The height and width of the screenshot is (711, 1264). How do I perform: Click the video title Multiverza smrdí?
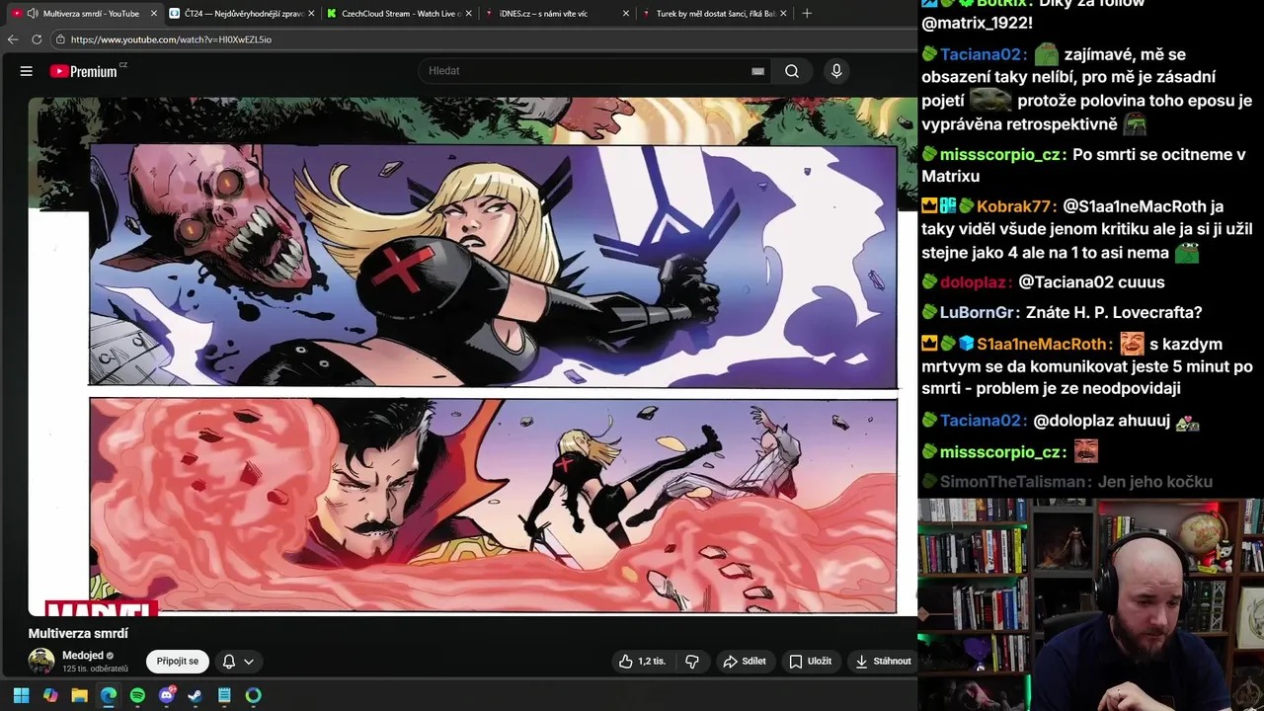[78, 634]
